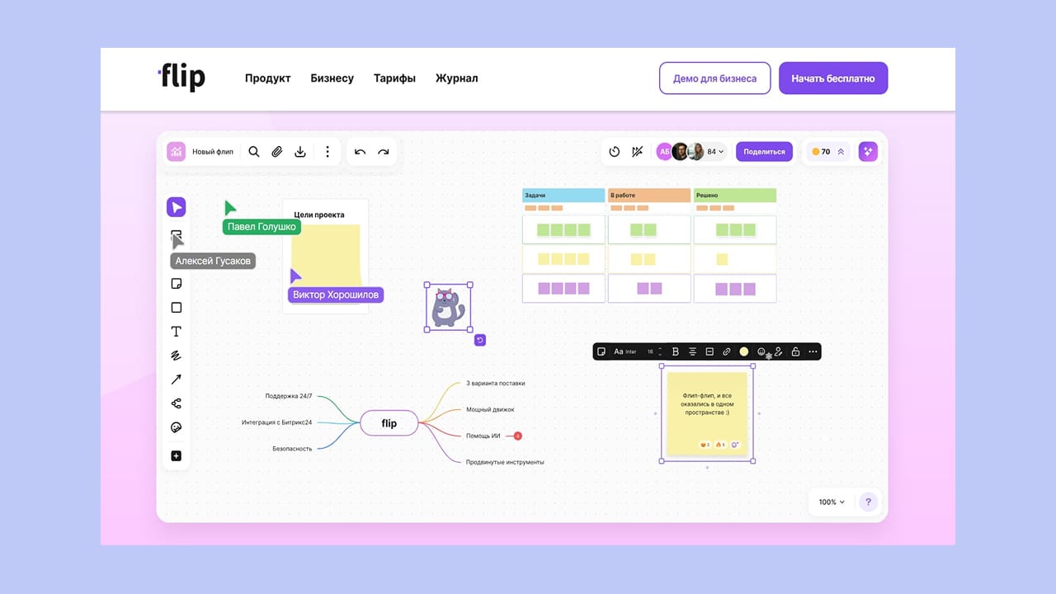
Task: Toggle bold formatting for the sticky note
Action: coord(676,351)
